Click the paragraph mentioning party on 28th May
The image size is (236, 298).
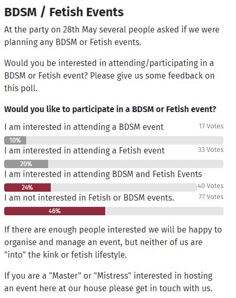tap(112, 36)
